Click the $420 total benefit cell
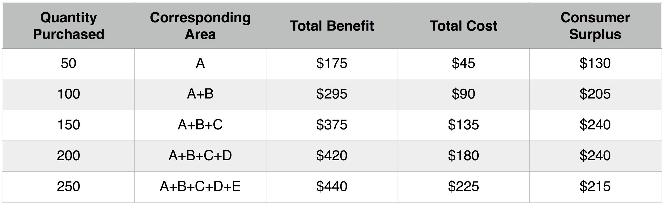The height and width of the screenshot is (205, 663). pyautogui.click(x=332, y=156)
